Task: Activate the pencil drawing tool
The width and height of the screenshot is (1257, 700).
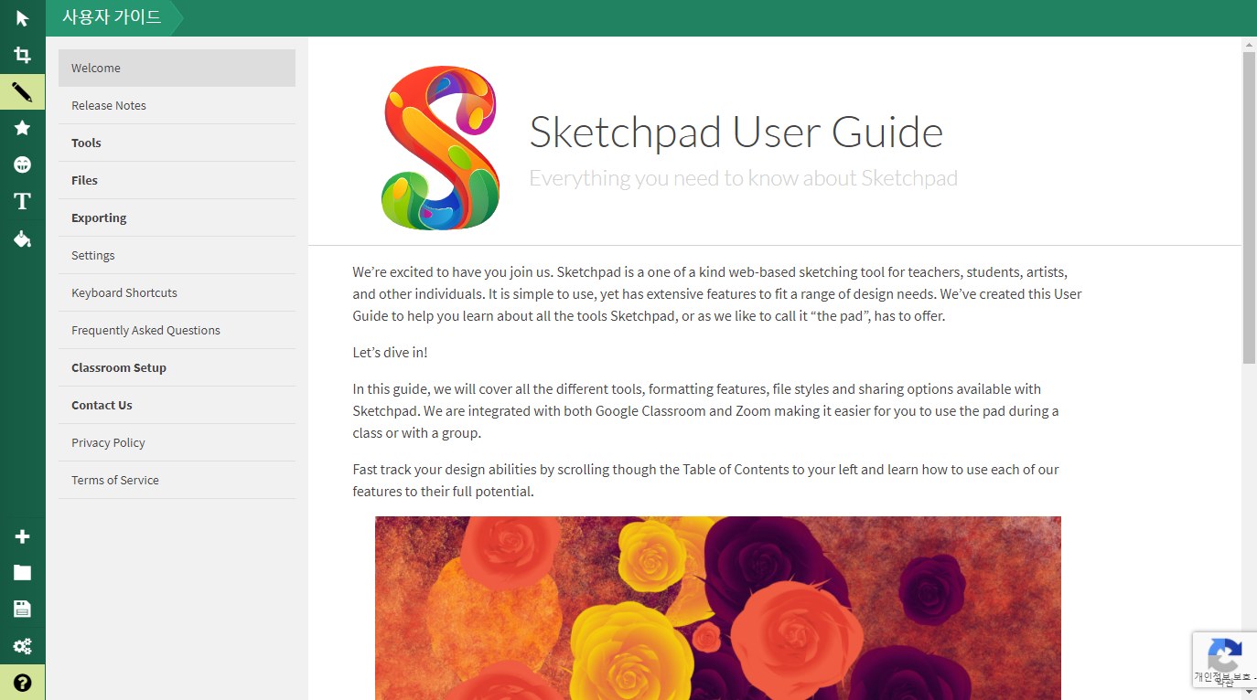Action: tap(22, 91)
